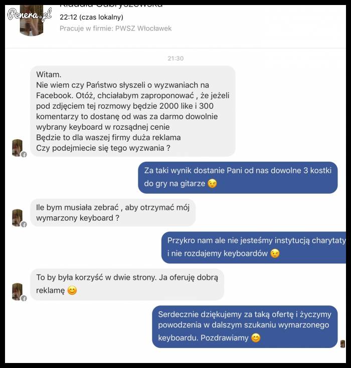Open the contact's profile photo in header
The image size is (351, 368).
pos(32,21)
